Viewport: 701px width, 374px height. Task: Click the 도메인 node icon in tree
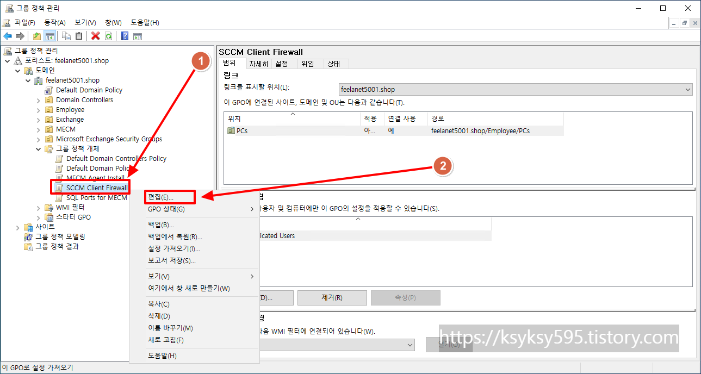pos(29,71)
